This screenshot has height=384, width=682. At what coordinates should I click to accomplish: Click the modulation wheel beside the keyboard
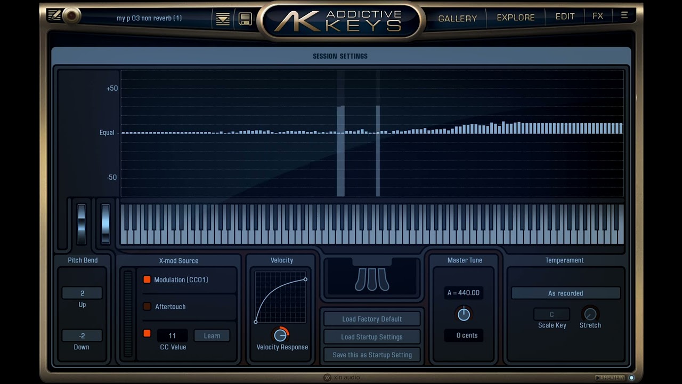coord(105,224)
